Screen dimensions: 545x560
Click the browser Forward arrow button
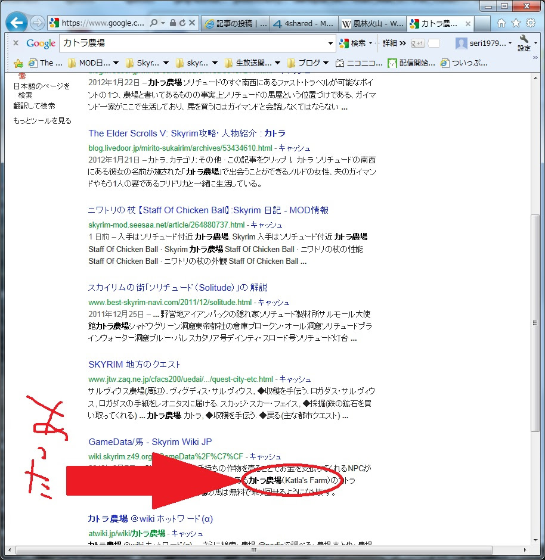(x=37, y=23)
